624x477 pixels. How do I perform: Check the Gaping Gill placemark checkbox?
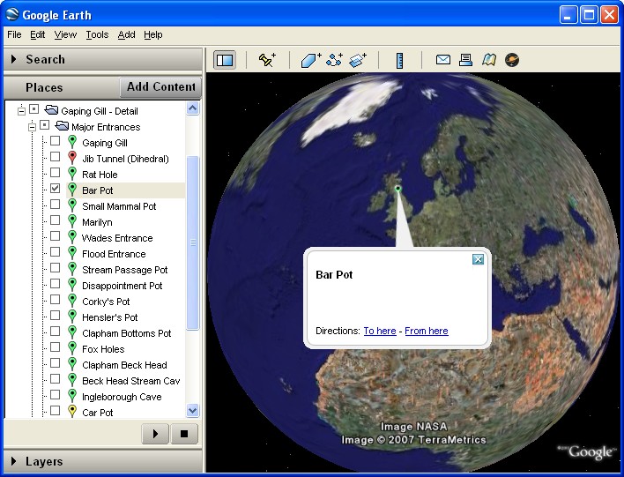point(56,141)
